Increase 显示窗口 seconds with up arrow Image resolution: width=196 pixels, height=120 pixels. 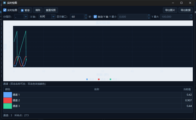coord(86,15)
